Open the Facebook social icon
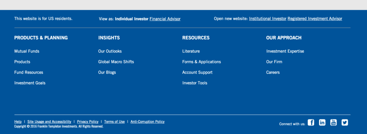The image size is (367, 134). point(311,122)
